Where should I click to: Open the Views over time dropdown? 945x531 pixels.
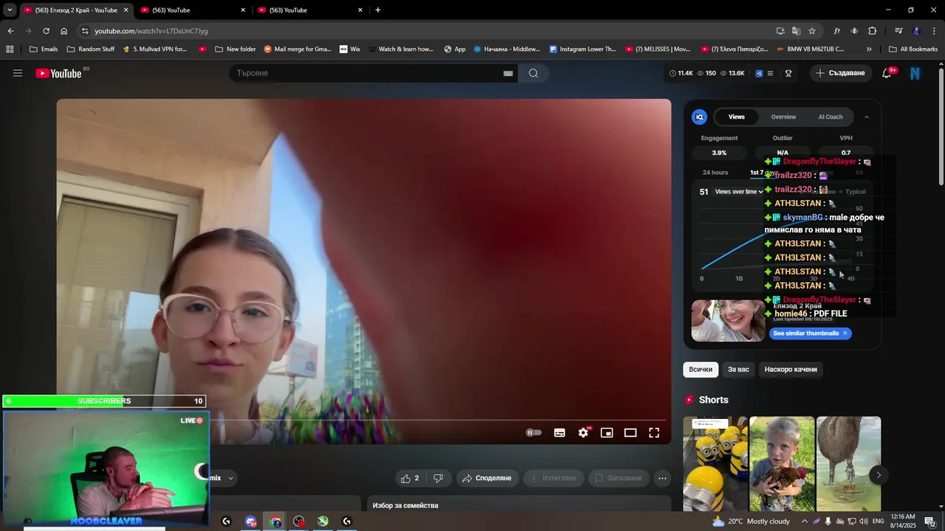(739, 192)
